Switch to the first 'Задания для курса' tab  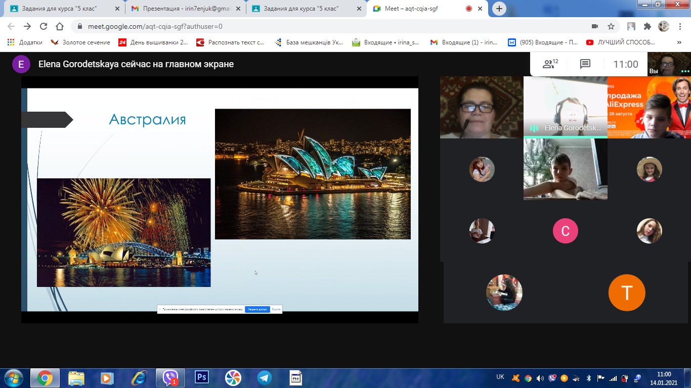point(60,9)
